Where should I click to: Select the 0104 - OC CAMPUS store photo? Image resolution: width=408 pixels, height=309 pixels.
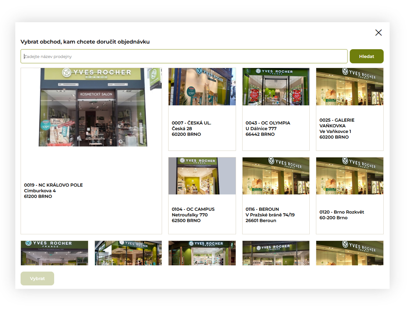tap(202, 176)
